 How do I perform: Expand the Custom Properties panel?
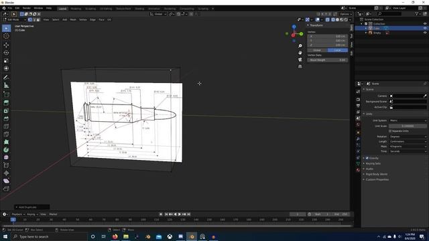point(377,179)
